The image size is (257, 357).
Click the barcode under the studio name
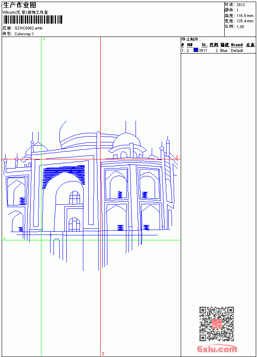(x=32, y=20)
